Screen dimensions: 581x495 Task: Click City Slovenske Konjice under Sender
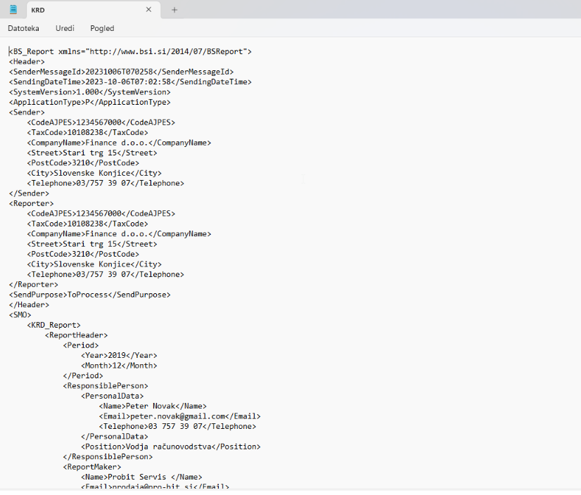point(94,173)
